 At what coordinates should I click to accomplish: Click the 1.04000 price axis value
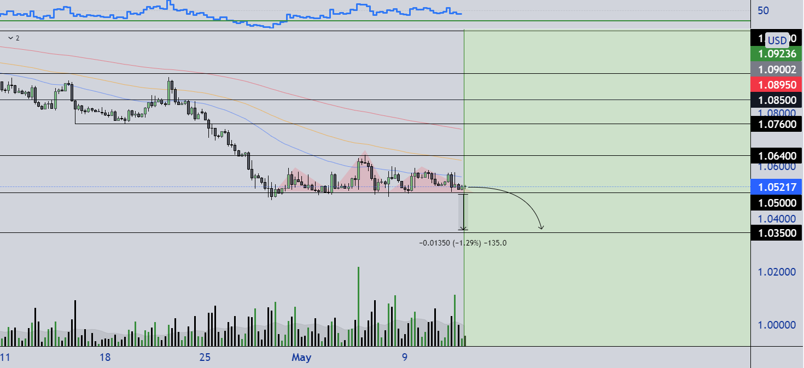click(777, 219)
